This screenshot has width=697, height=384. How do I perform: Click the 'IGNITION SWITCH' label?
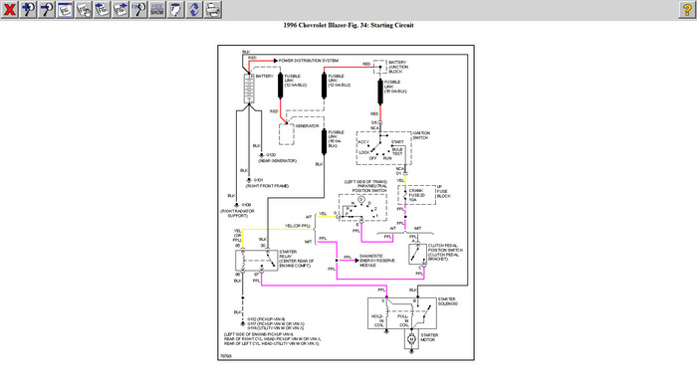point(421,135)
